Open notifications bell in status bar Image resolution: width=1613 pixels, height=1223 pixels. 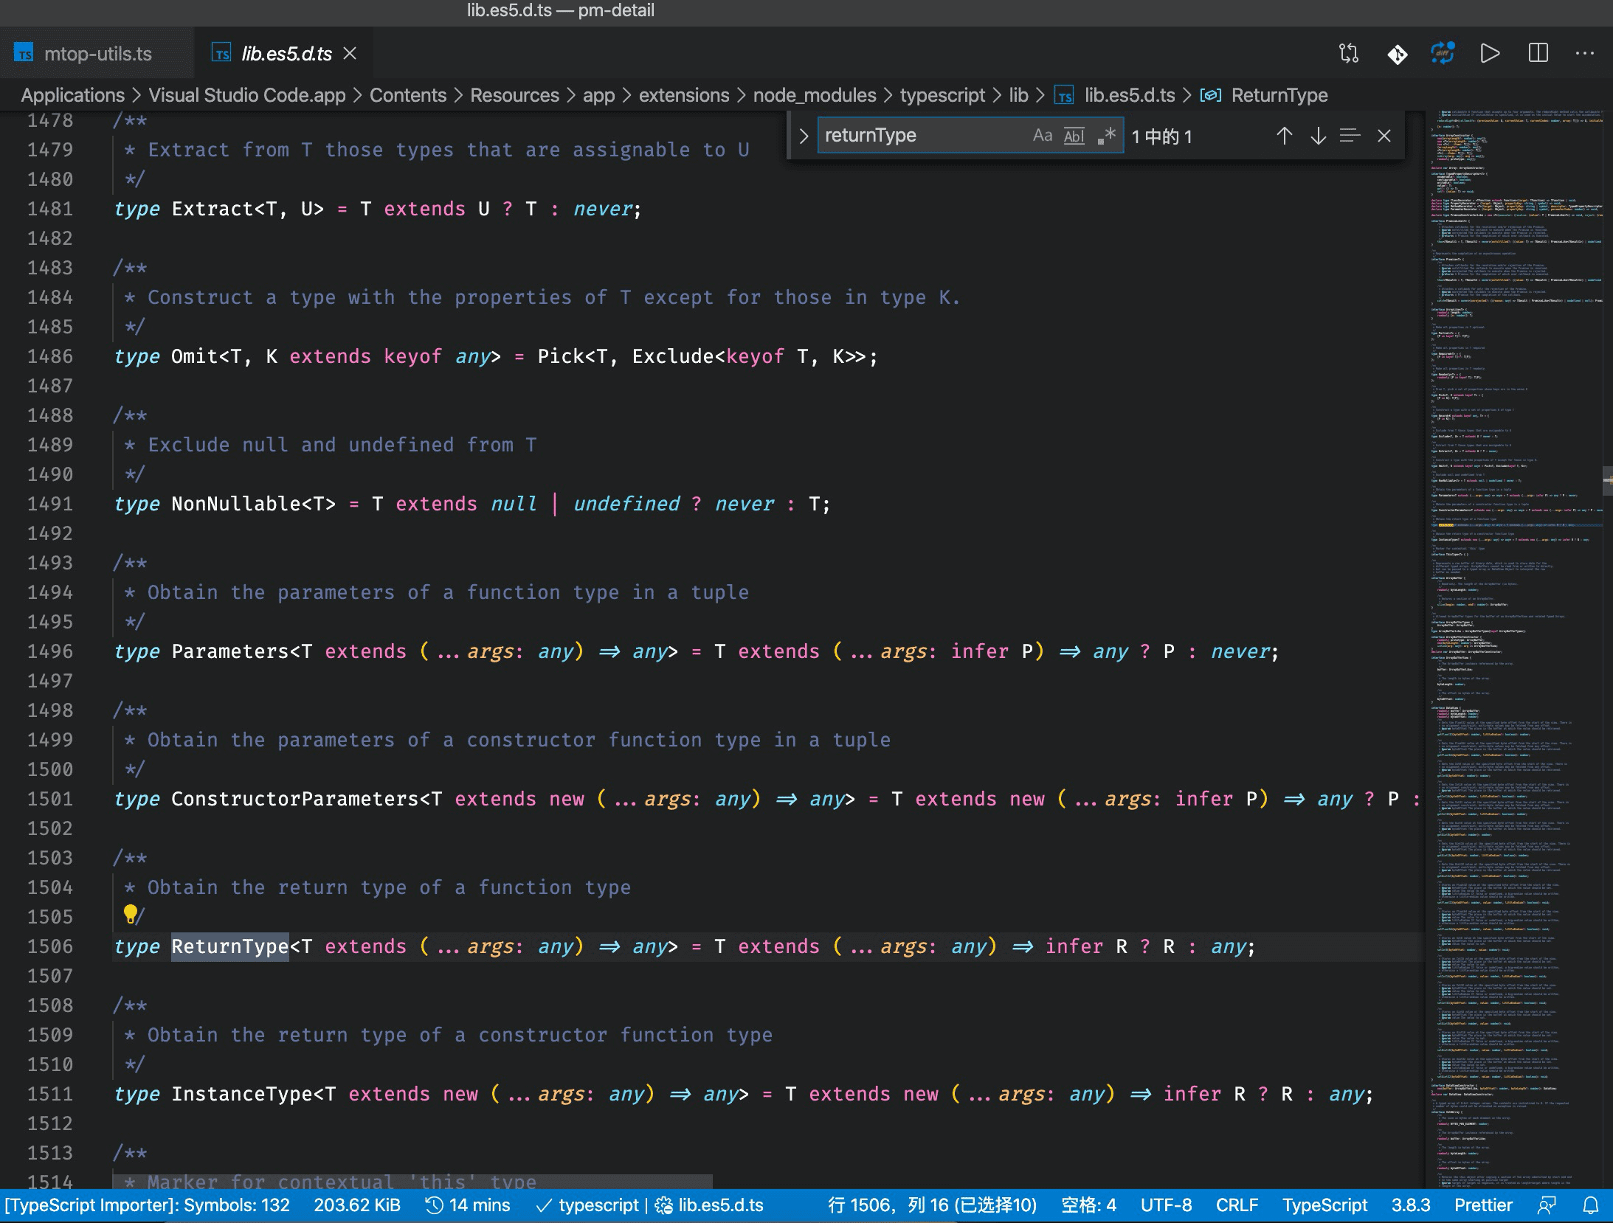[1591, 1205]
